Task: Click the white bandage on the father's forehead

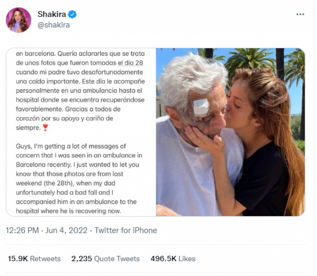Action: point(201,107)
